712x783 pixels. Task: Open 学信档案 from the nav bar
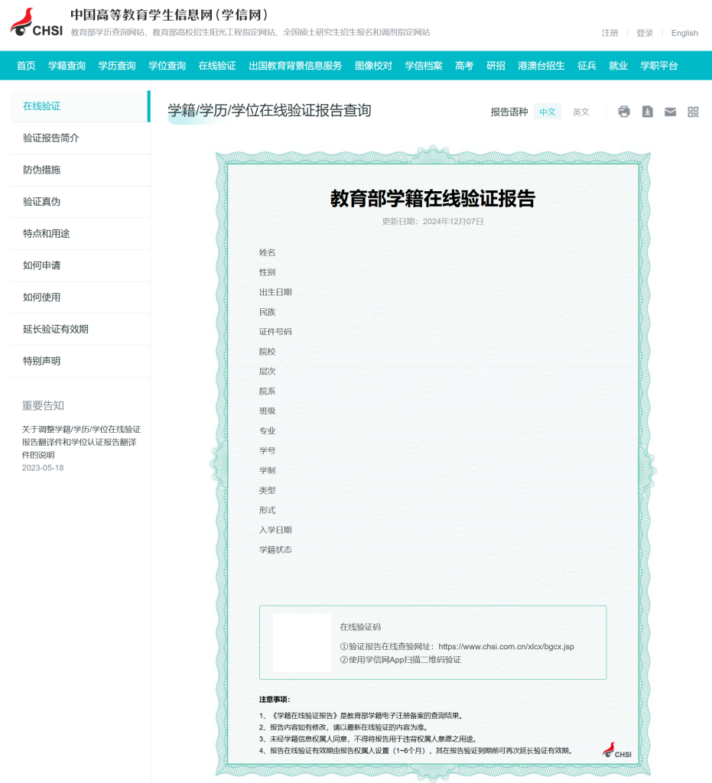(x=424, y=66)
